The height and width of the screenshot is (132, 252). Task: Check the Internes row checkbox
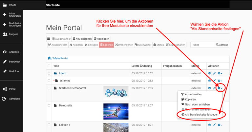(x=49, y=81)
